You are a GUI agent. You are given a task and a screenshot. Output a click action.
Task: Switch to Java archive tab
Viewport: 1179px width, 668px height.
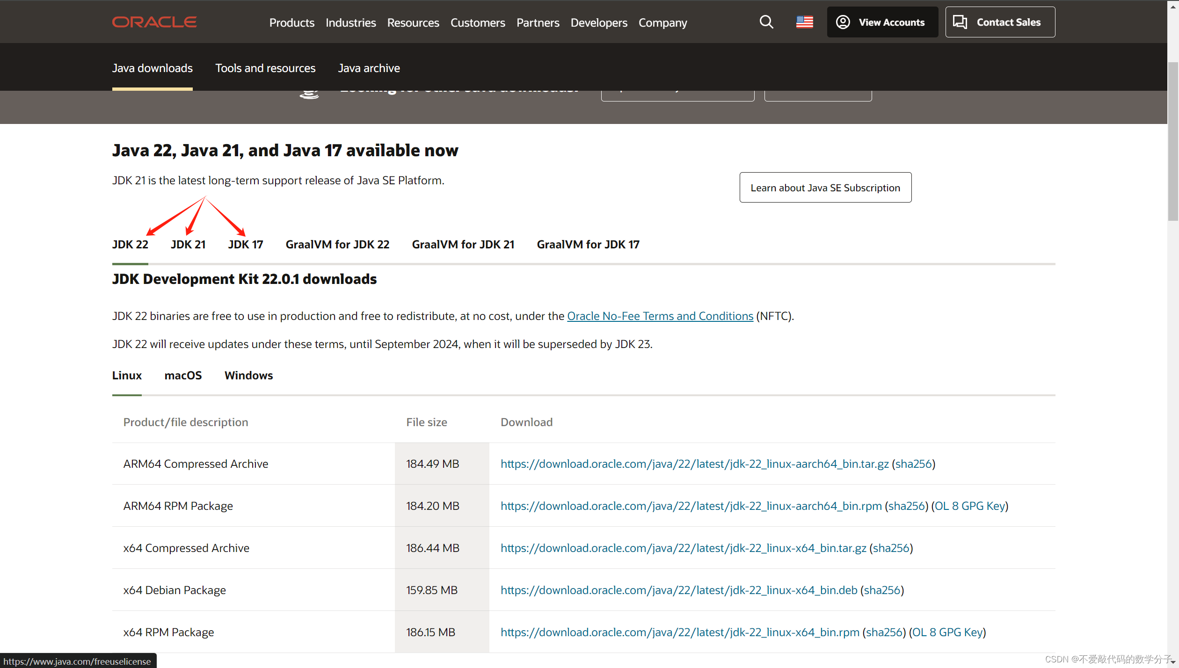click(x=369, y=68)
